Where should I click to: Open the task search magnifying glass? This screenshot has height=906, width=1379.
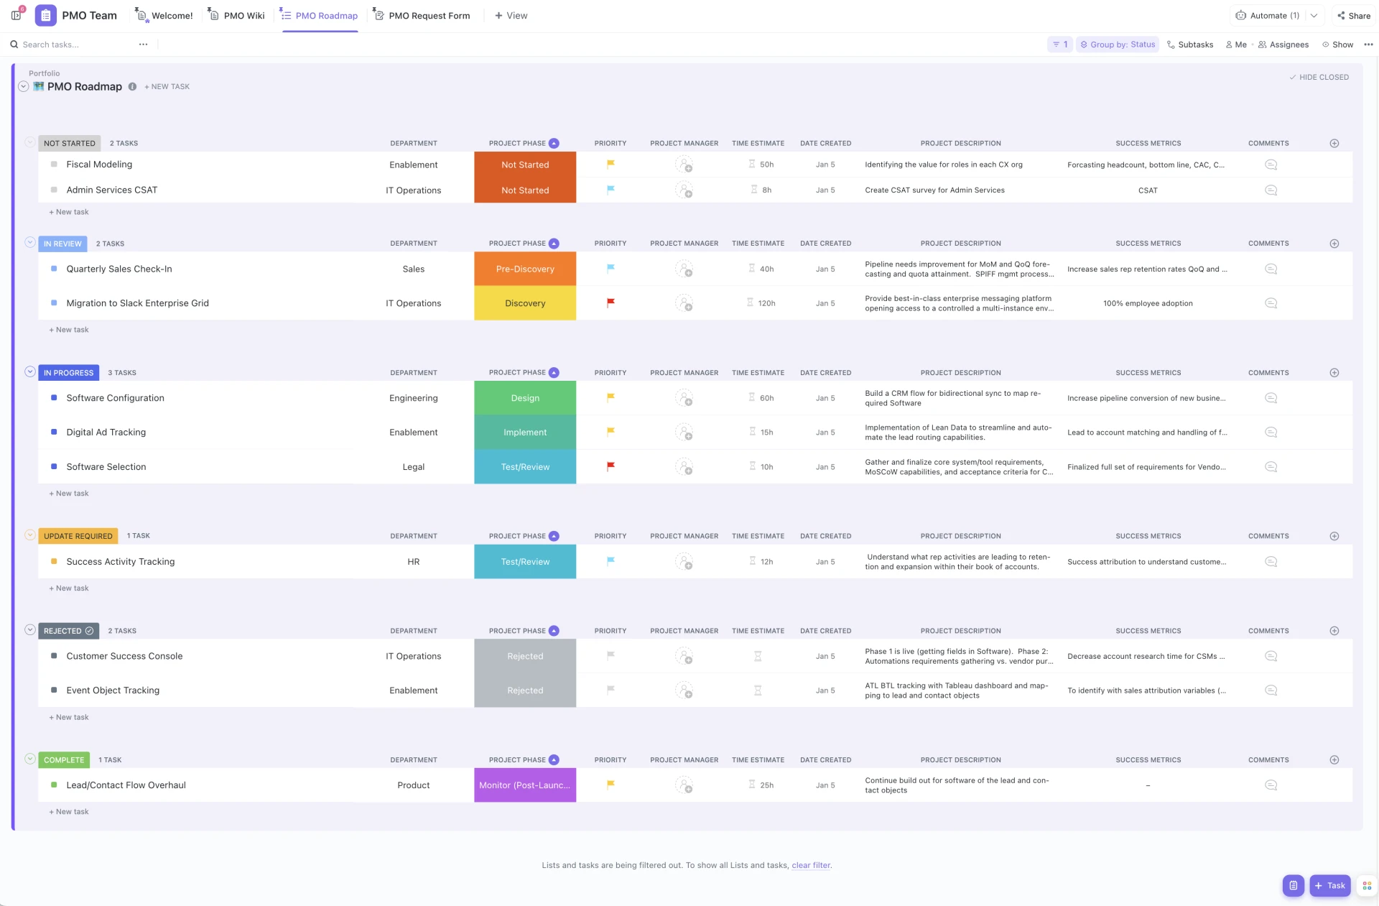tap(14, 44)
